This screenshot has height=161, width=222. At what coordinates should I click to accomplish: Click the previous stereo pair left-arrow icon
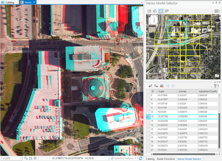point(150,86)
